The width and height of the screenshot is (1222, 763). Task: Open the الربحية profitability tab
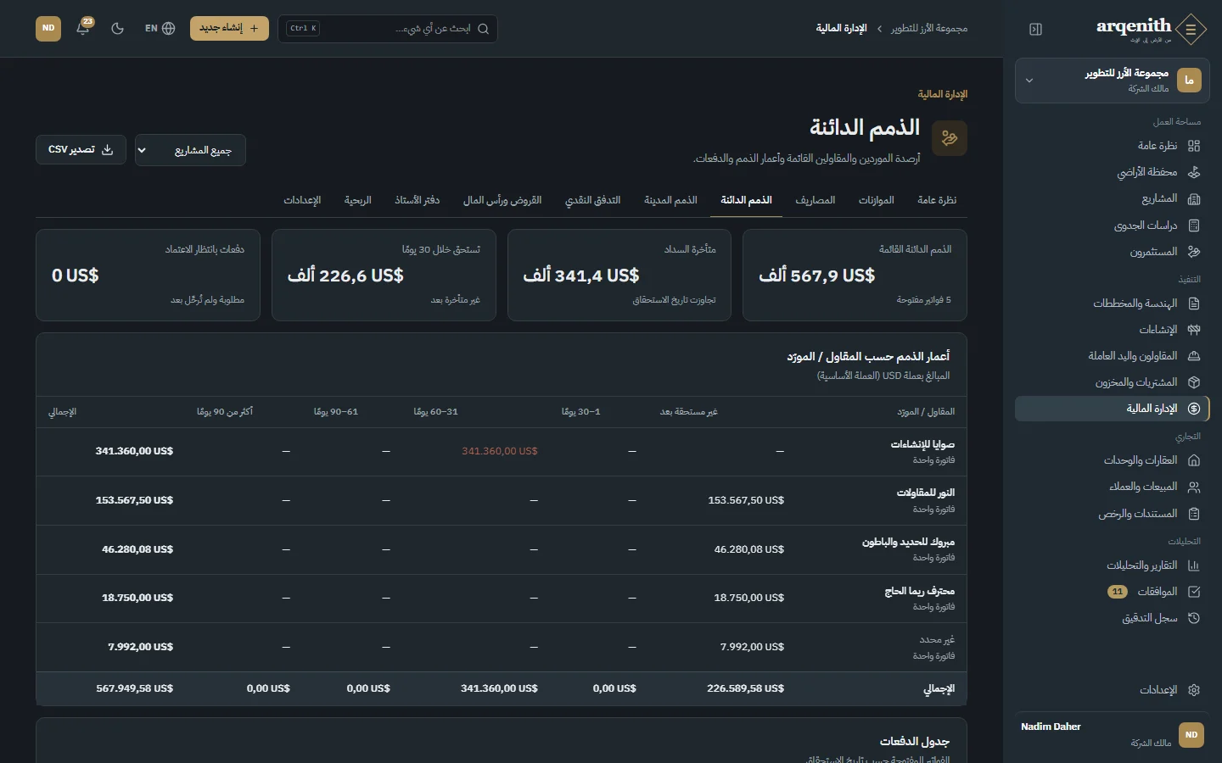[x=357, y=200]
